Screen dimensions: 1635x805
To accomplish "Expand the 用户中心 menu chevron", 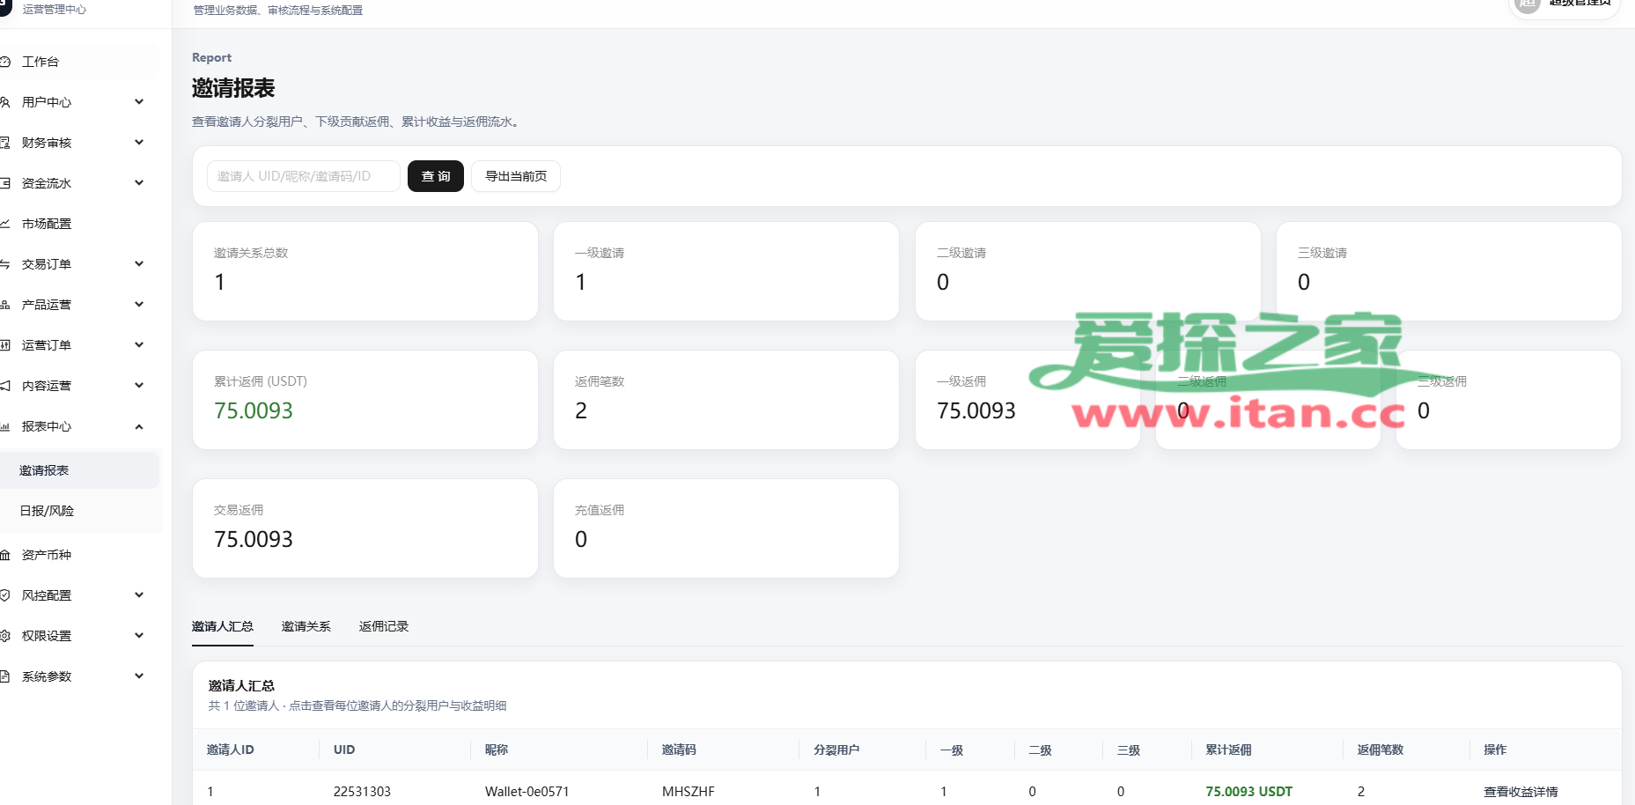I will click(139, 102).
